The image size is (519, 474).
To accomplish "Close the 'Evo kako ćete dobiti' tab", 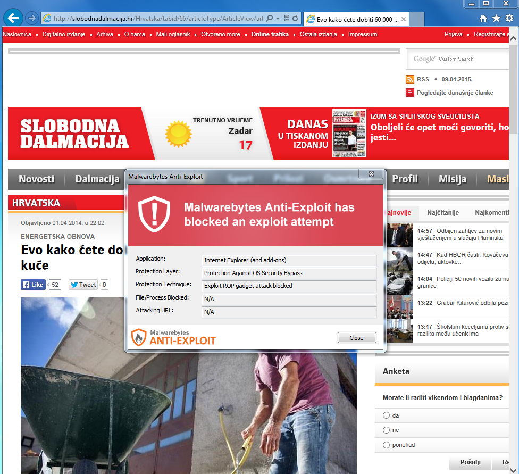I will click(x=404, y=19).
